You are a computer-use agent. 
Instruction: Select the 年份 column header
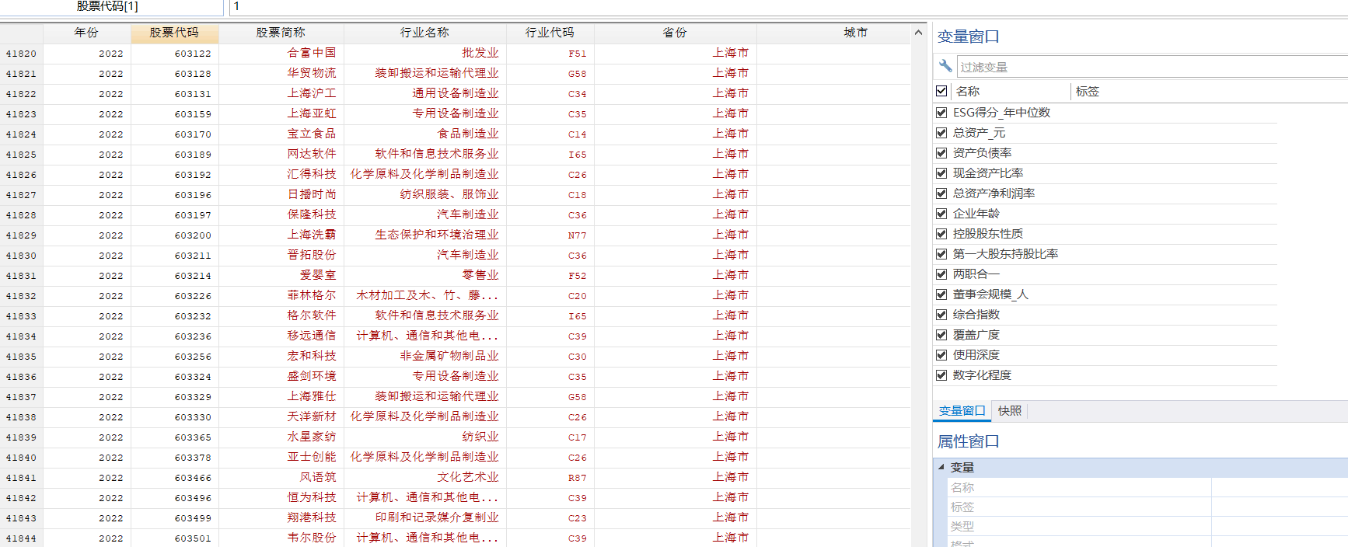[86, 33]
